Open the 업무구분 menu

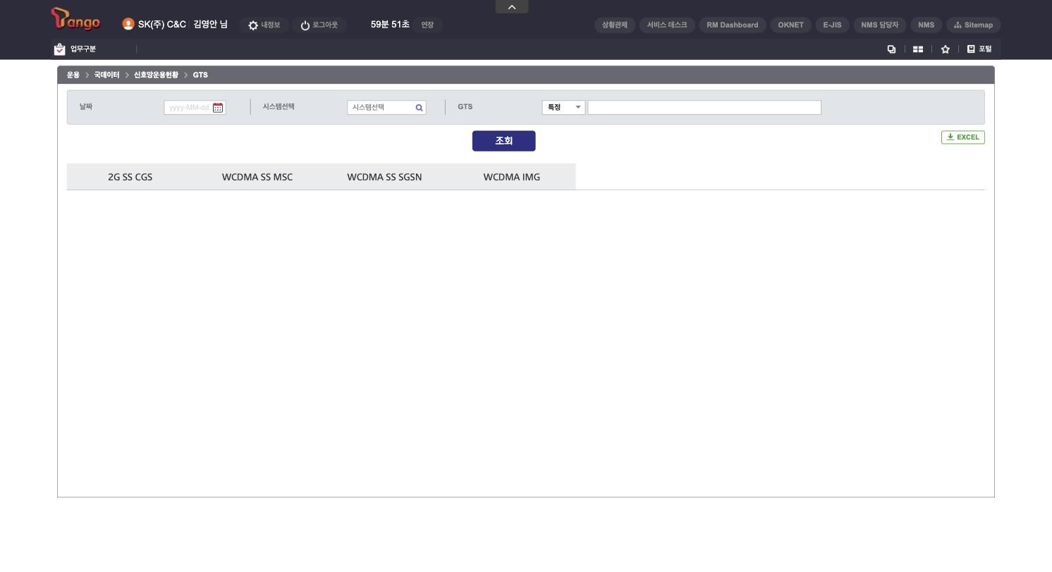coord(75,49)
